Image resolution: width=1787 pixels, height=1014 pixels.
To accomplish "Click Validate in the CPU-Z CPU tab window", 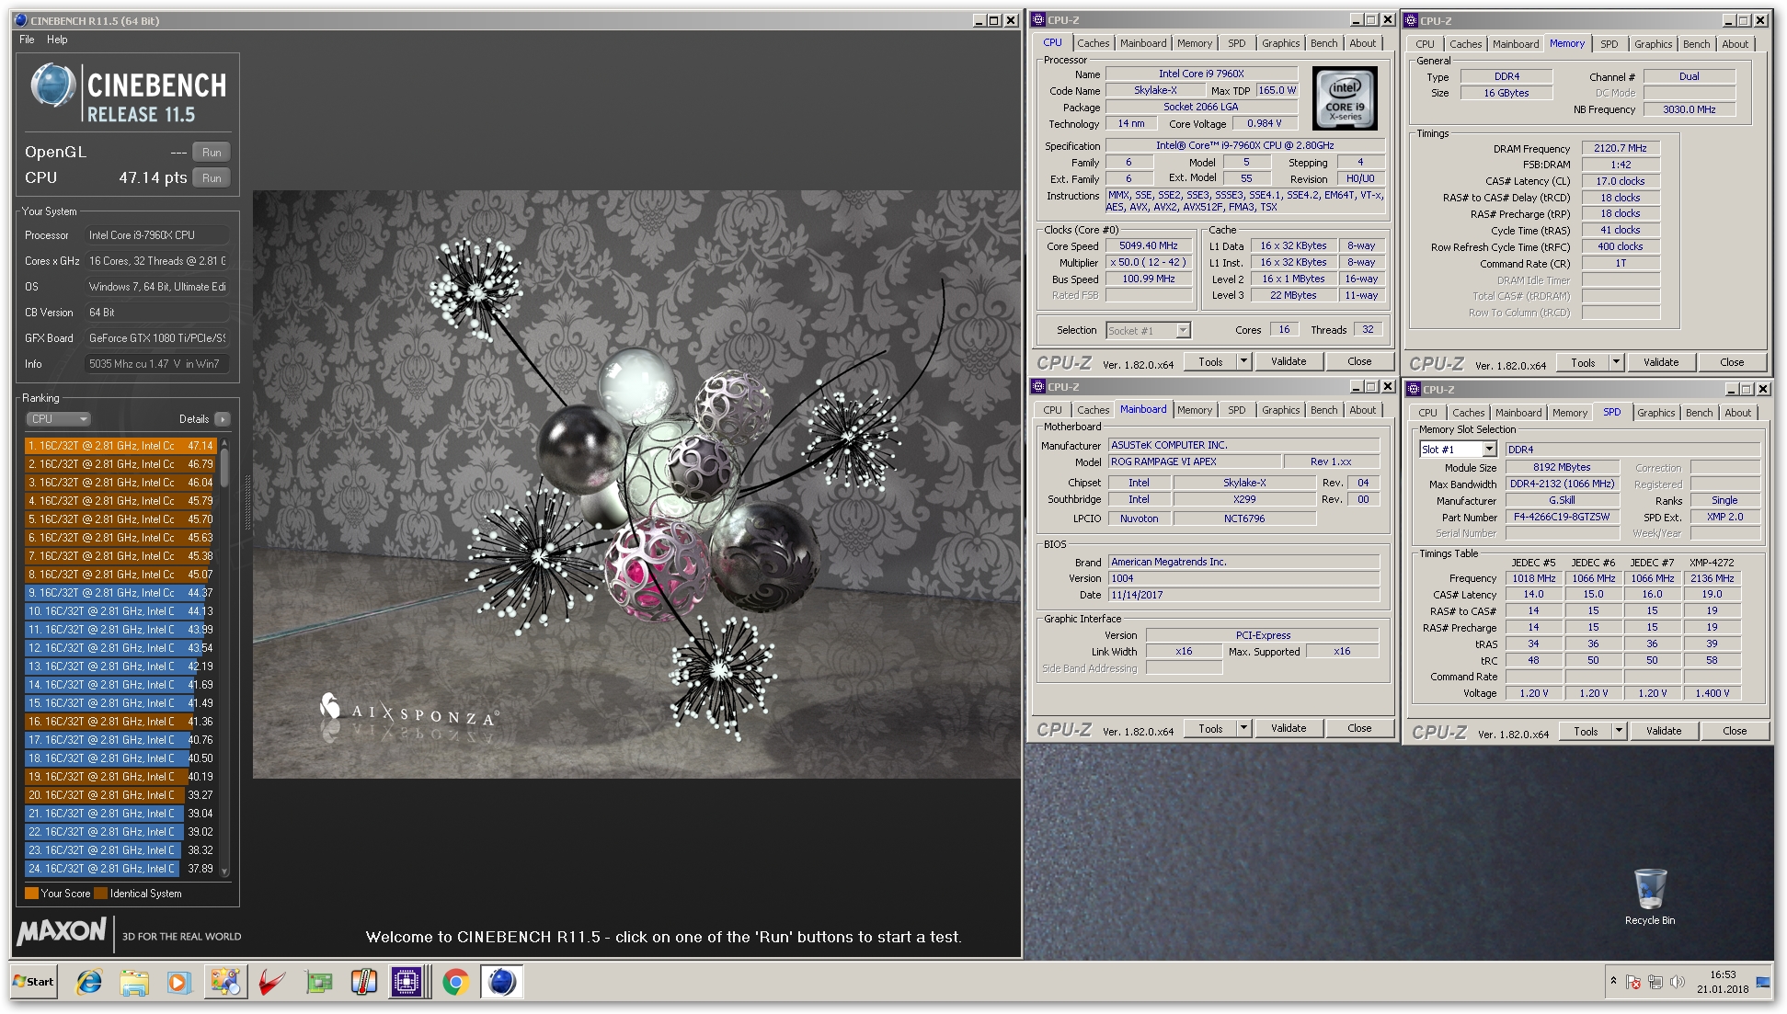I will [1288, 361].
